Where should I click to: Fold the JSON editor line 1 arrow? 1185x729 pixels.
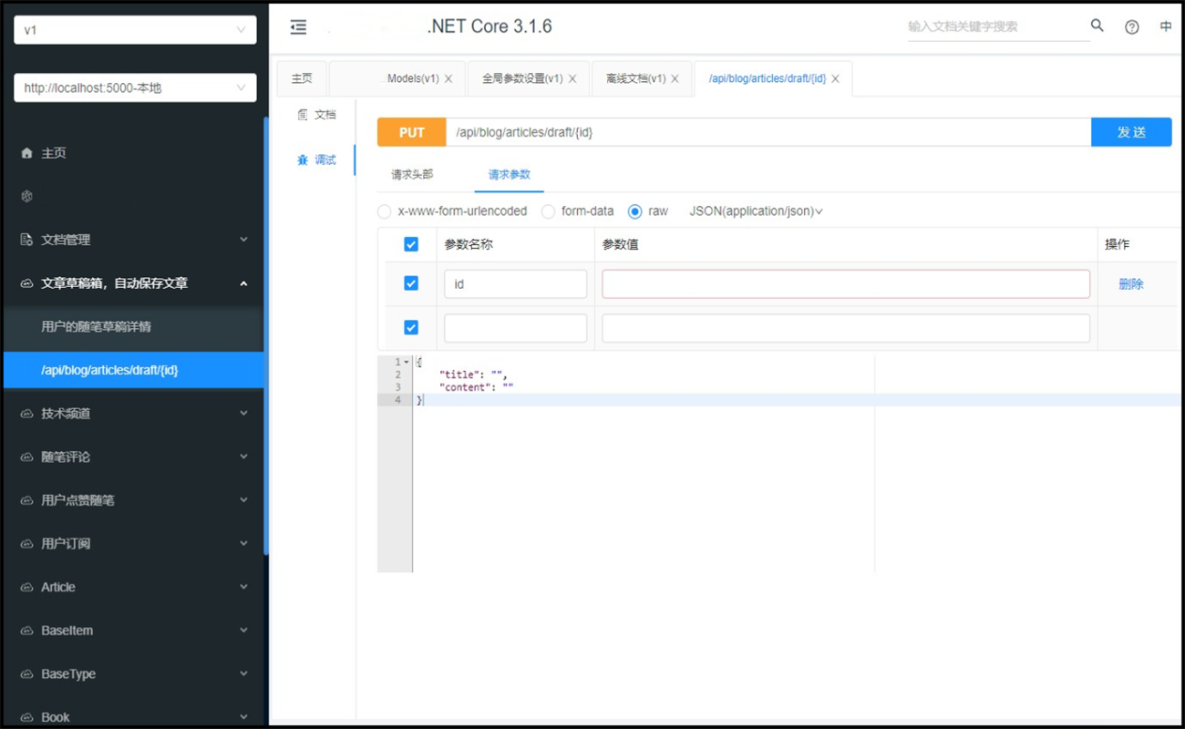(x=407, y=363)
